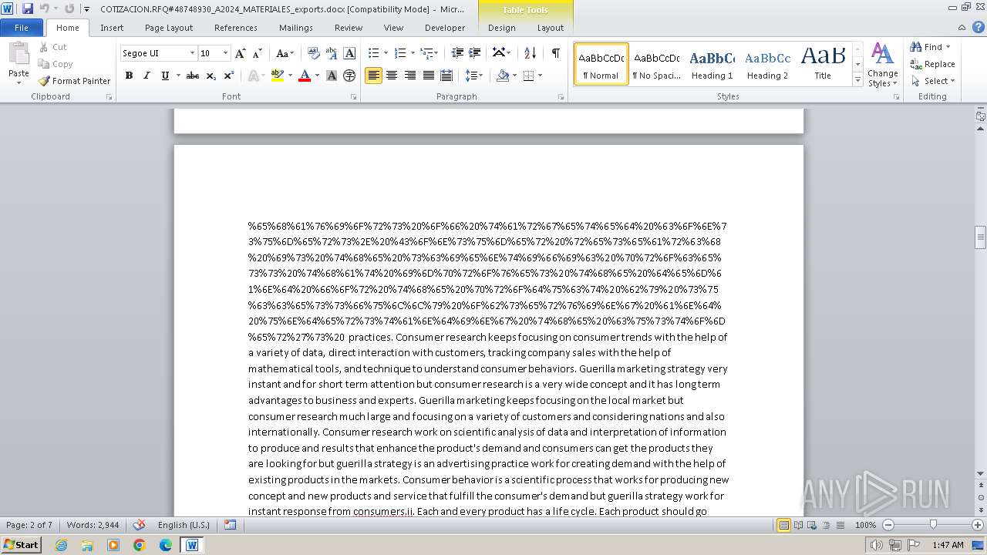Click the Clear Formatting icon
Viewport: 987px width, 555px height.
click(x=314, y=53)
